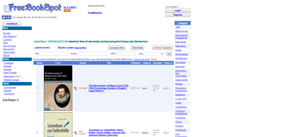Sort table by Published column header

[135, 63]
